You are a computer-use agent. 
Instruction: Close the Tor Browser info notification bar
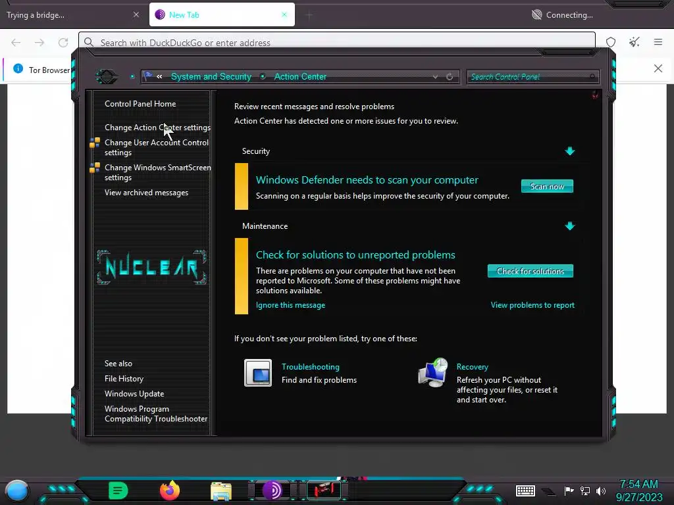pyautogui.click(x=658, y=68)
